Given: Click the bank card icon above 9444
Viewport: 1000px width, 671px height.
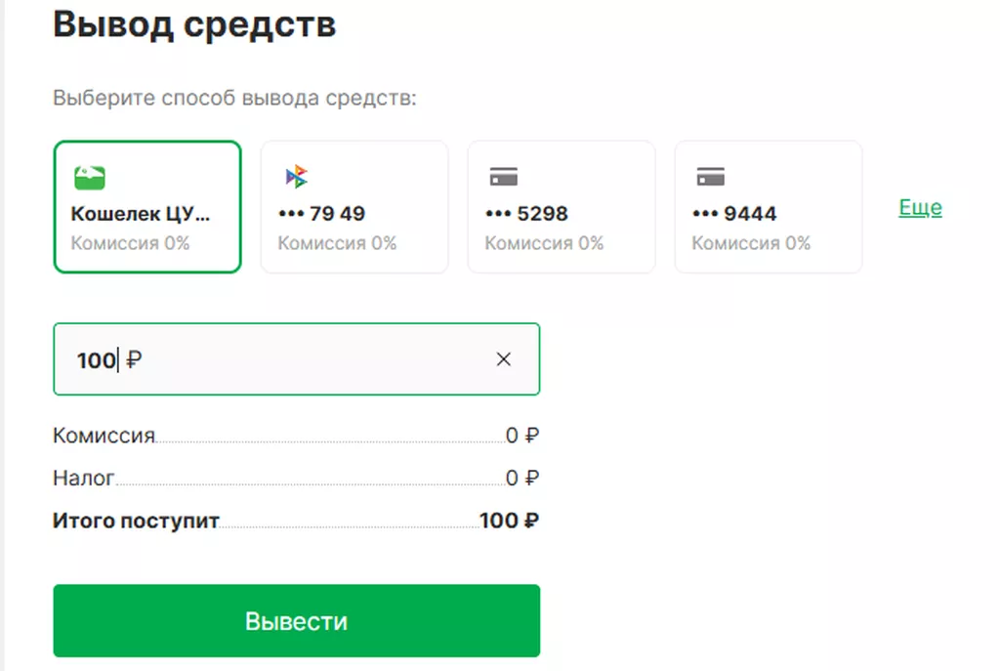Looking at the screenshot, I should tap(711, 177).
